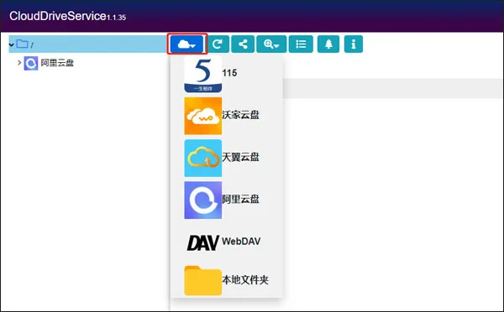Select the 阿里云盘 item in the tree
Viewport: 504px width, 312px height.
49,63
